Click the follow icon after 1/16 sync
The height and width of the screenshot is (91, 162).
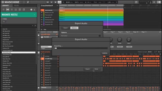point(116,2)
